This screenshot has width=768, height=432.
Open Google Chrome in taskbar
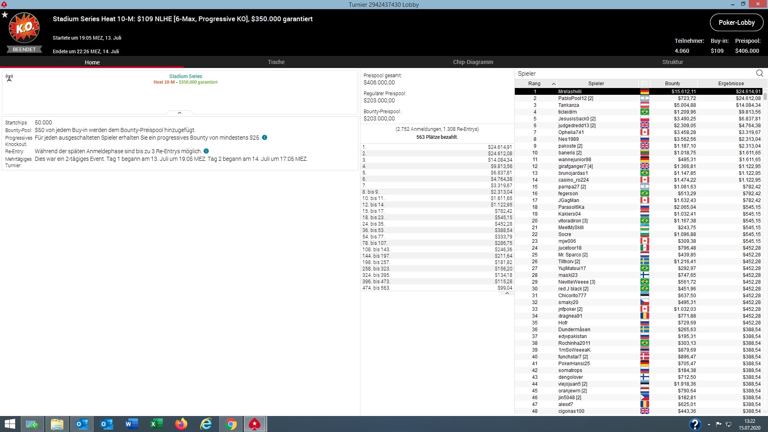[x=231, y=424]
